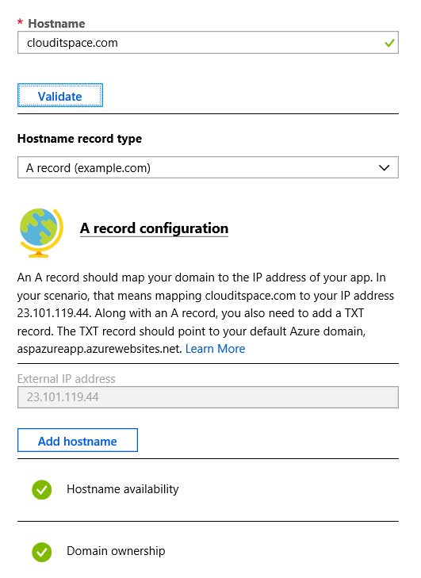
Task: Click the External IP address field
Action: pos(208,397)
